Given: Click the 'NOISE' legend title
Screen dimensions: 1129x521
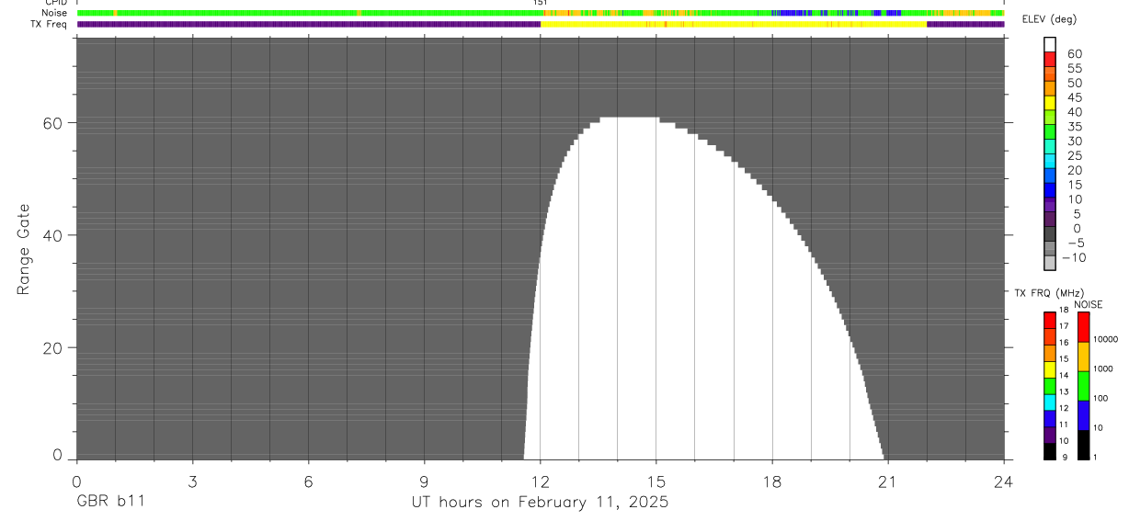Looking at the screenshot, I should 1089,304.
